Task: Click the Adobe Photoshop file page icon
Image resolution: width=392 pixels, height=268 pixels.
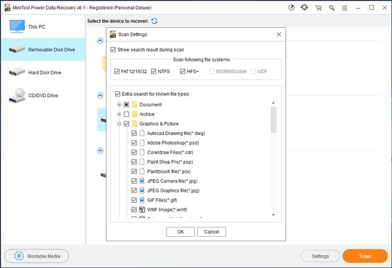Action: tap(142, 143)
